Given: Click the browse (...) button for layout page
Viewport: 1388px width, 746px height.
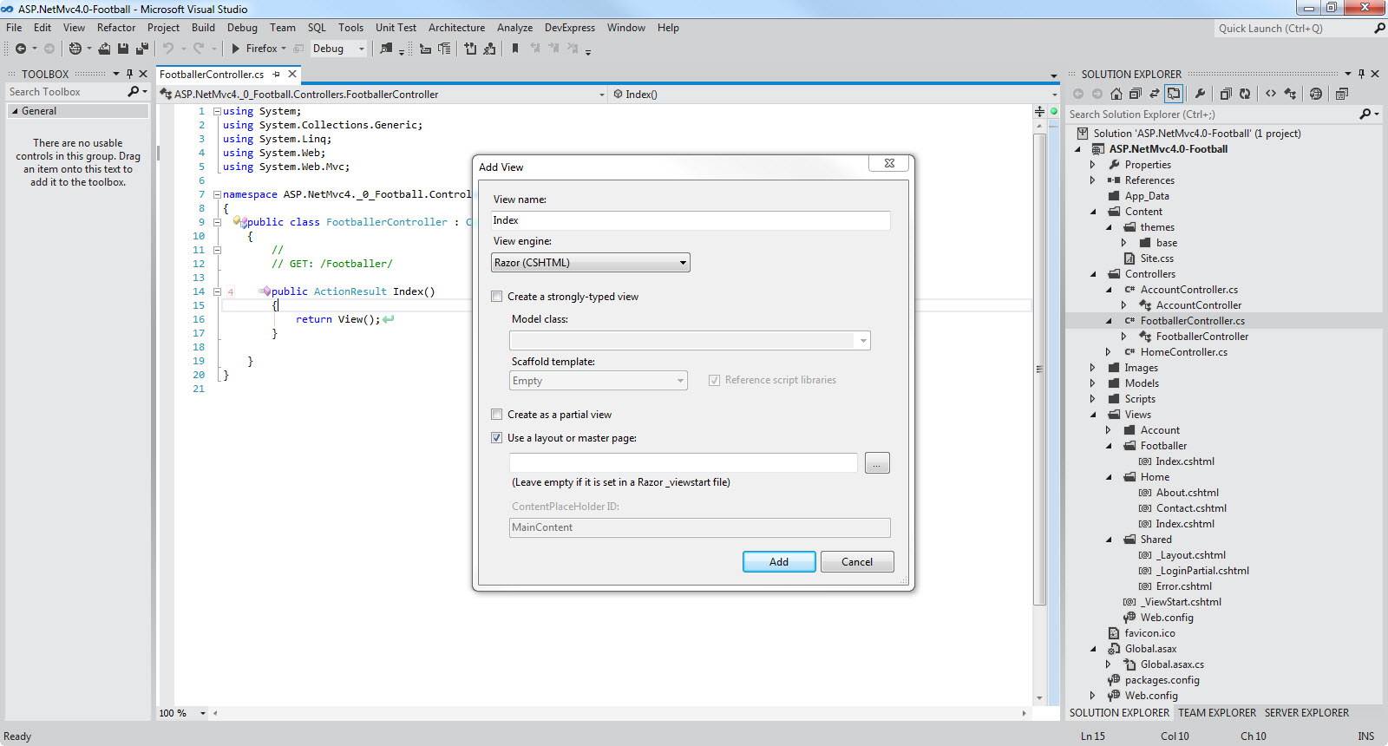Looking at the screenshot, I should [877, 463].
